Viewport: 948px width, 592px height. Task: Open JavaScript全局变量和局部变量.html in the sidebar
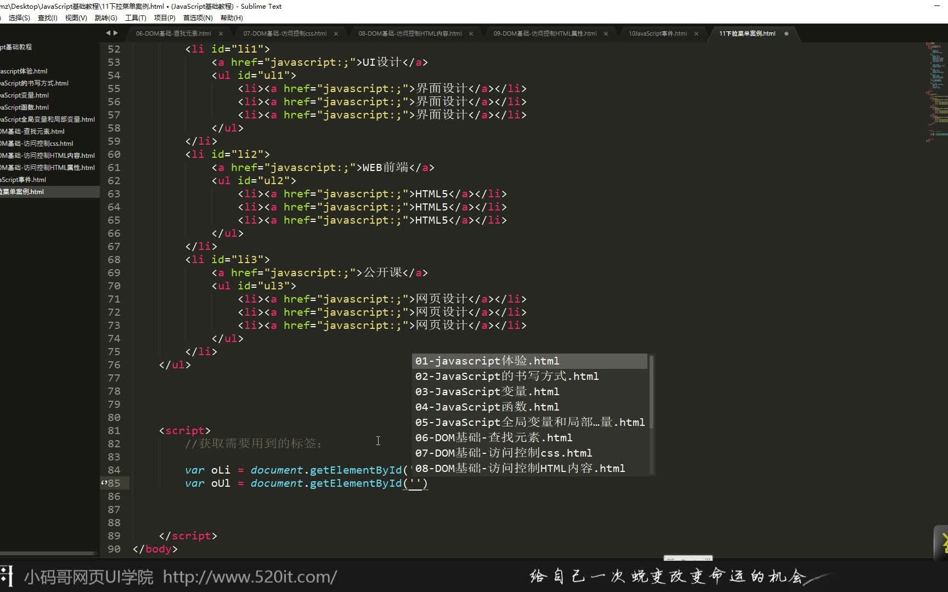click(x=47, y=119)
